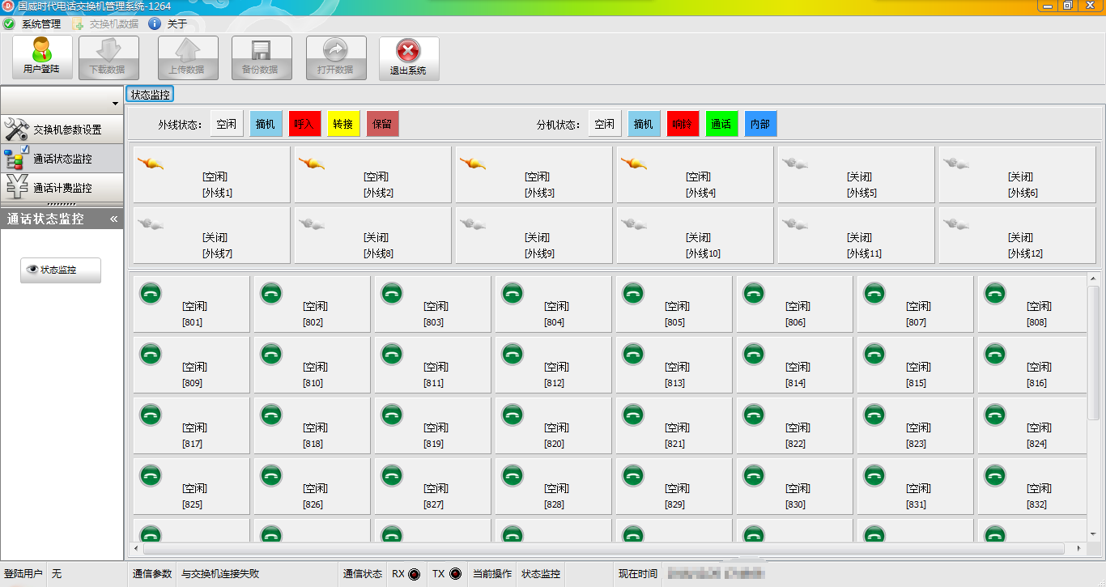Click the RX communication indicator light
Screen dimensions: 1106x587
[415, 574]
